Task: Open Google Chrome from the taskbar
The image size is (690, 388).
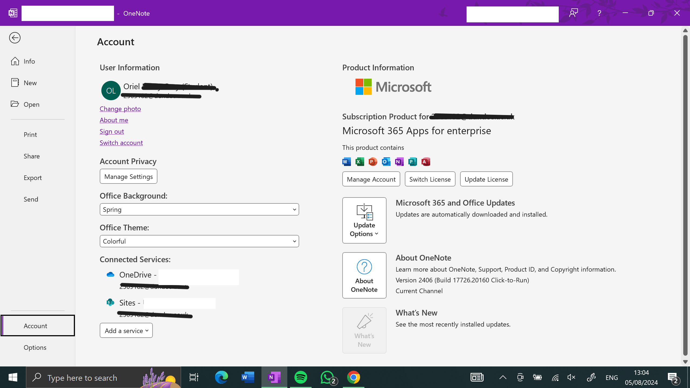Action: [x=354, y=377]
